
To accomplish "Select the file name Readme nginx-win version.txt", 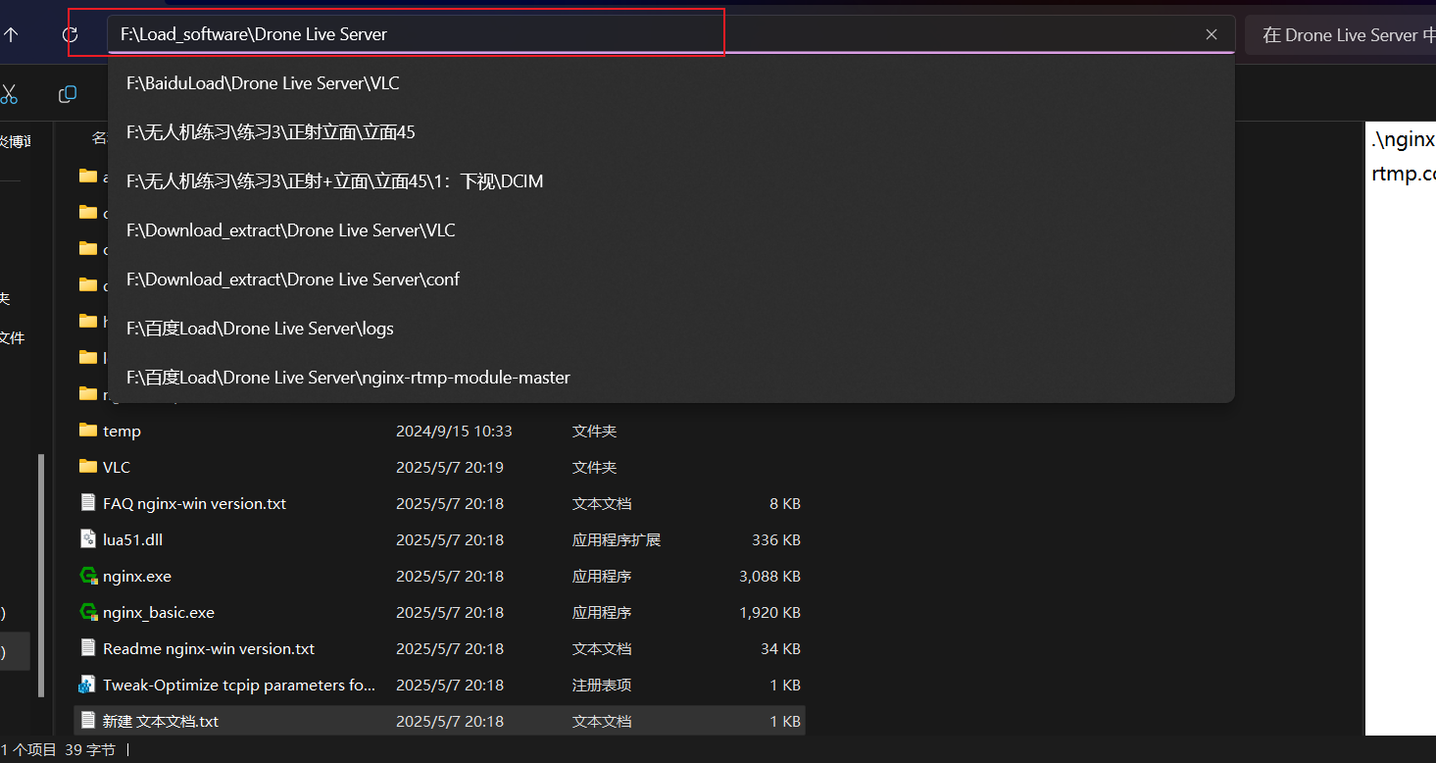I will (x=209, y=648).
